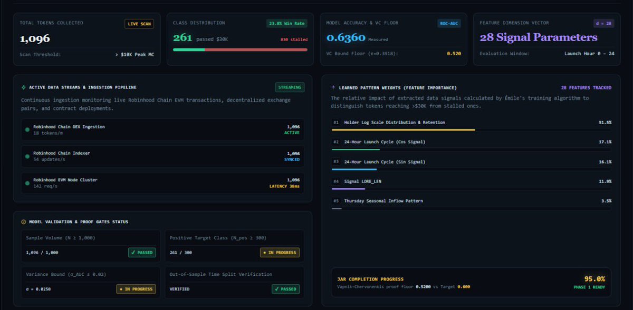Image resolution: width=633 pixels, height=310 pixels.
Task: Click the 3.5% feature weight
Action: point(607,201)
